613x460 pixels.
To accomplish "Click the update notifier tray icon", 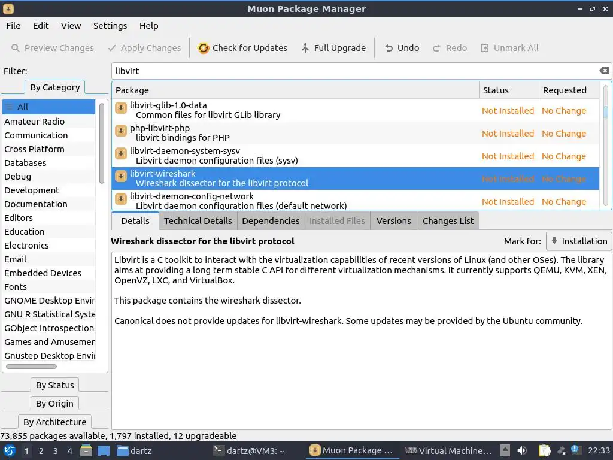I will 575,449.
